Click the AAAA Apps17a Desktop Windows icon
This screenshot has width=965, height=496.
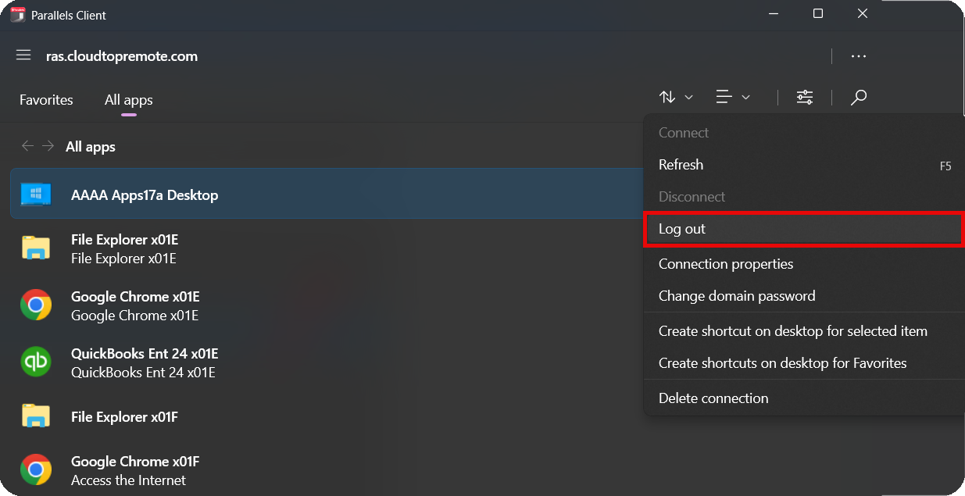click(x=36, y=194)
